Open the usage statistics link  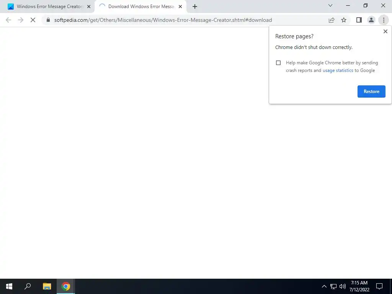338,70
